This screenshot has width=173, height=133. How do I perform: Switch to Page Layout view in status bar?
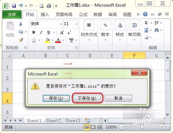coord(93,127)
